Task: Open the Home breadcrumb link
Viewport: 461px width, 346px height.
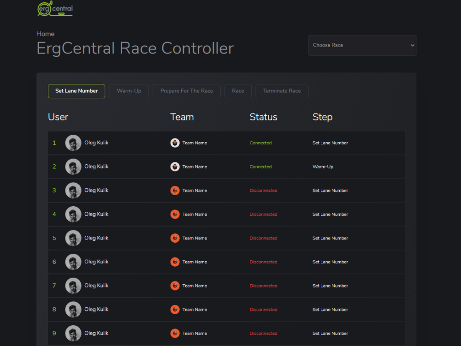Action: tap(45, 34)
